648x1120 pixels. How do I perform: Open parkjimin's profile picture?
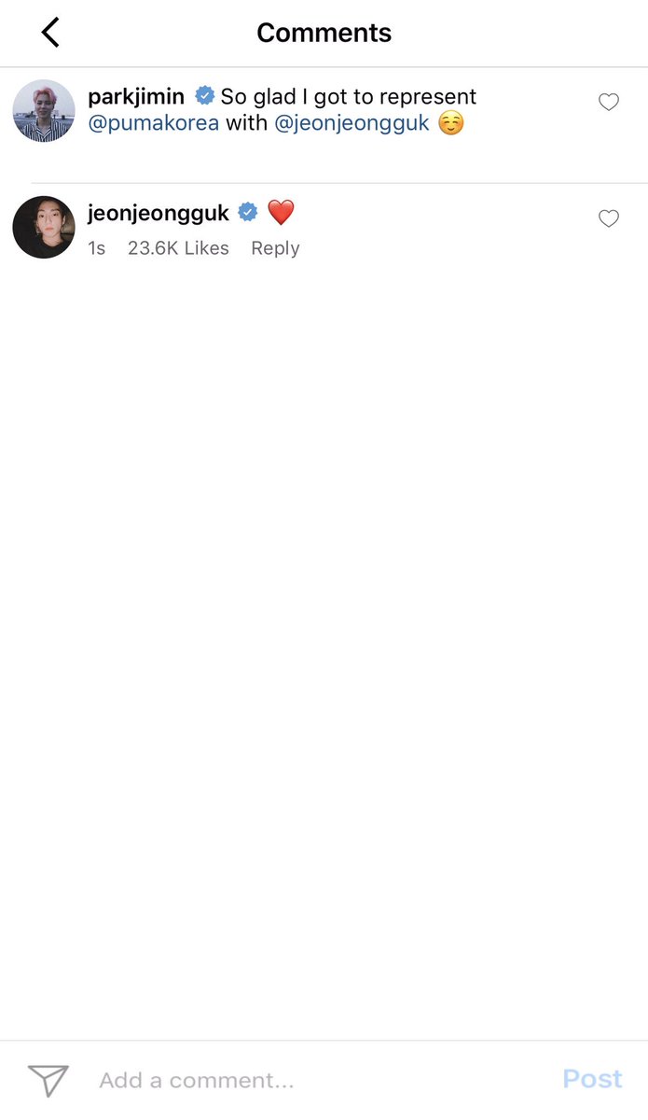(x=43, y=110)
